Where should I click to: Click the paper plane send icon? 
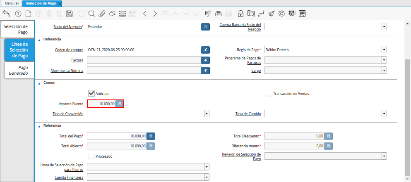click(272, 14)
